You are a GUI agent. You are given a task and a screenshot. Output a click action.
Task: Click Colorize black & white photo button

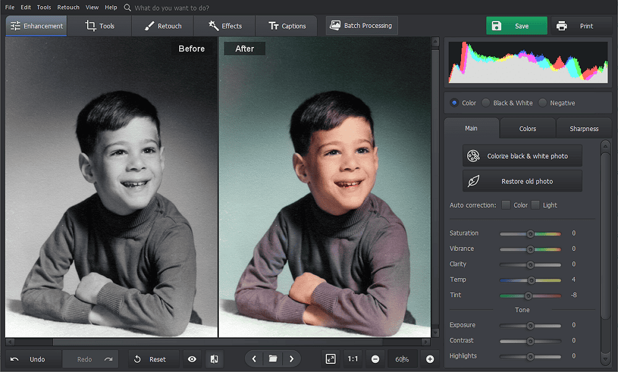tap(522, 156)
